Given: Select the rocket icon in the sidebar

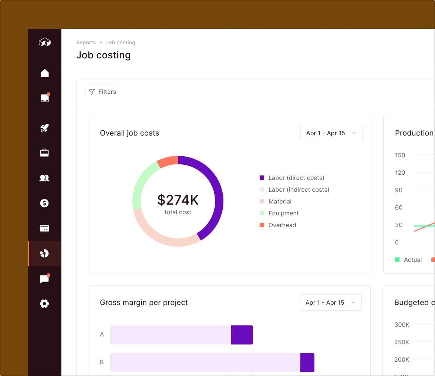Looking at the screenshot, I should [44, 128].
